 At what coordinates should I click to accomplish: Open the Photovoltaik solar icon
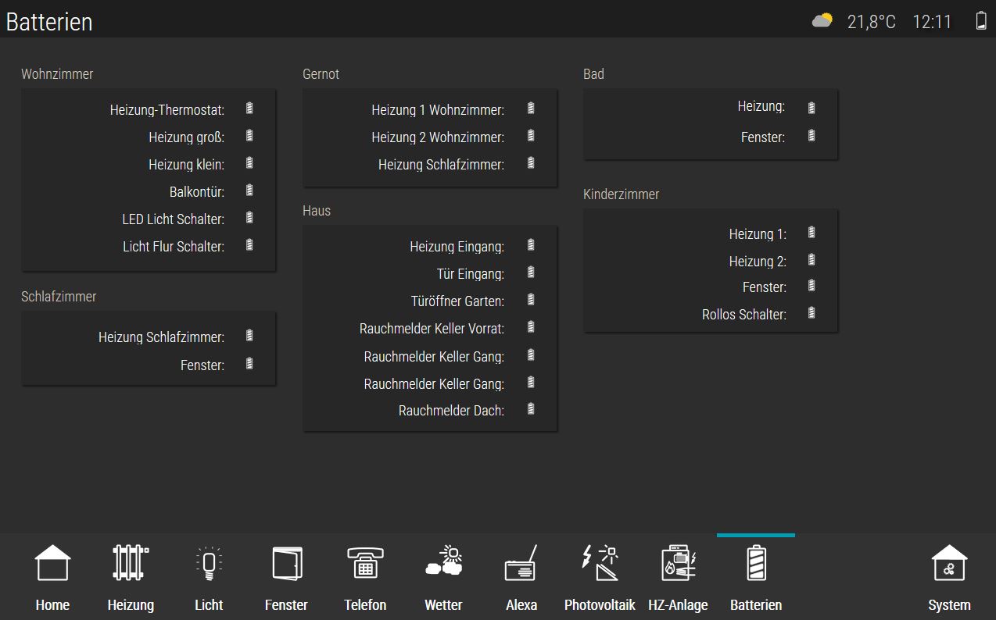click(600, 563)
